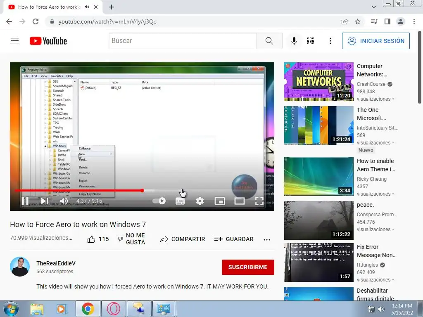Viewport: 423px width, 317px height.
Task: Click NO ME GUSTA dislike button
Action: pos(132,239)
